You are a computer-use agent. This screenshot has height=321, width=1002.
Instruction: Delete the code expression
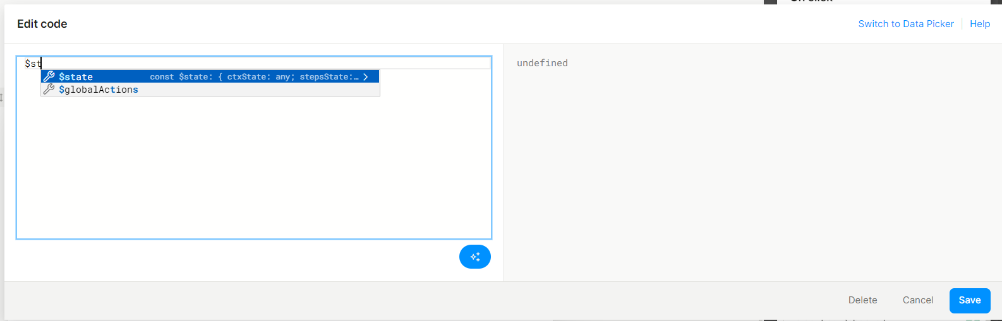tap(862, 300)
